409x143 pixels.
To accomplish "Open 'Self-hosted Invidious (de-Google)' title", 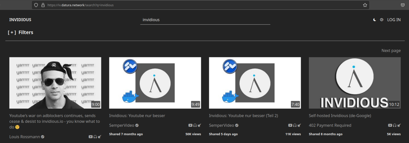I will click(340, 116).
